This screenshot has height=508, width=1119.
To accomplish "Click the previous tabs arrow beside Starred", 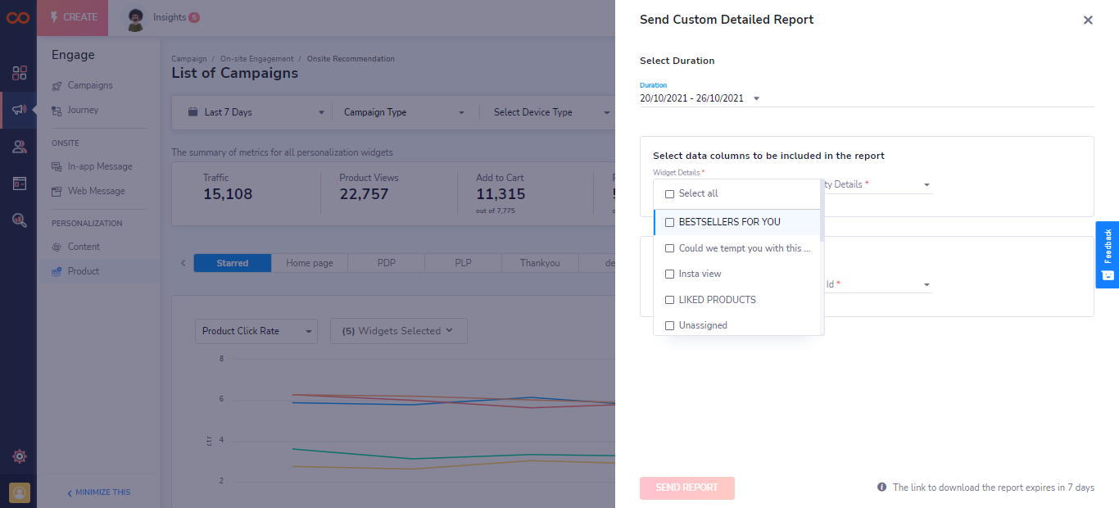I will pos(183,263).
